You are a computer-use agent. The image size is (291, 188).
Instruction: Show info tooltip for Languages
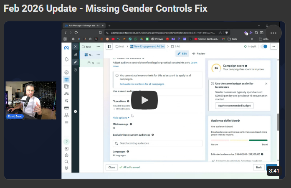[128, 152]
